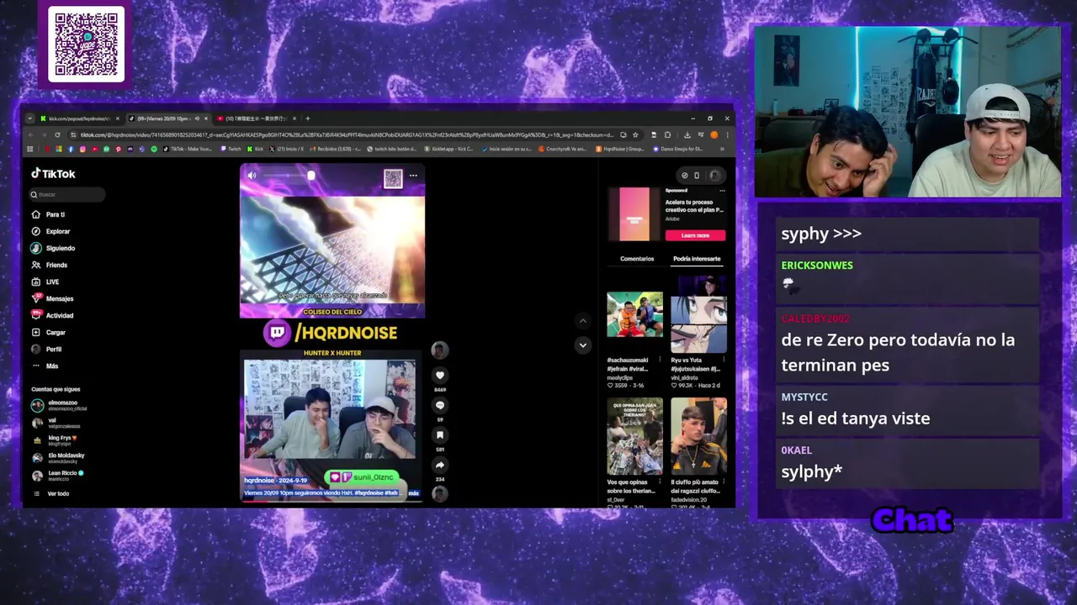
Task: Open Chrome extensions puzzle icon
Action: point(667,135)
